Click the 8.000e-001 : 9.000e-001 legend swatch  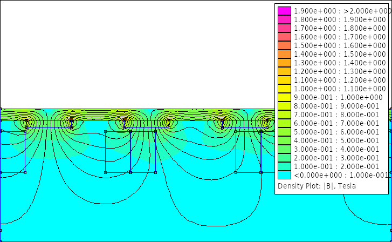tap(284, 106)
